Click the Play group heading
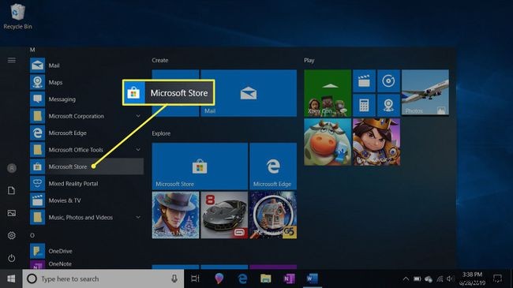This screenshot has height=288, width=513. point(309,60)
